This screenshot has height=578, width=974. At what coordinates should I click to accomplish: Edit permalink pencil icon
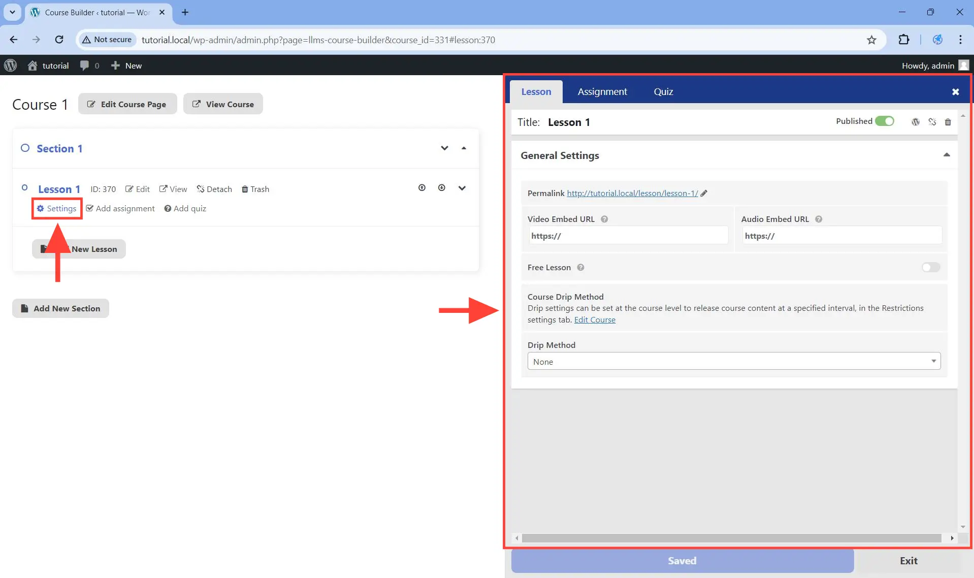pos(704,193)
